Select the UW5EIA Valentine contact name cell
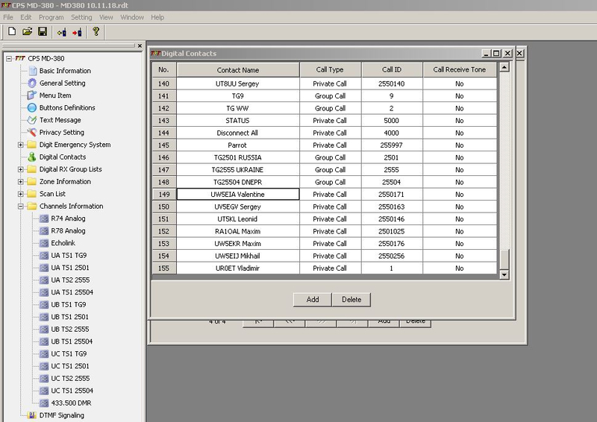597x422 pixels. (238, 194)
